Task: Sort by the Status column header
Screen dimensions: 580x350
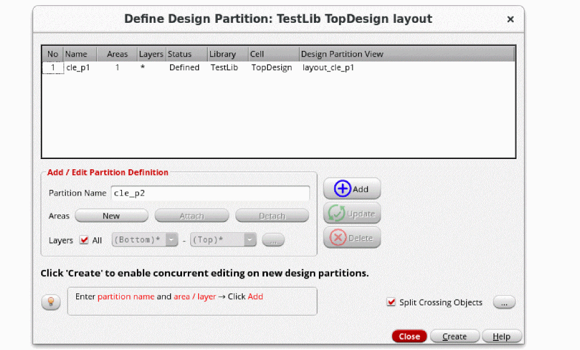Action: pyautogui.click(x=180, y=54)
